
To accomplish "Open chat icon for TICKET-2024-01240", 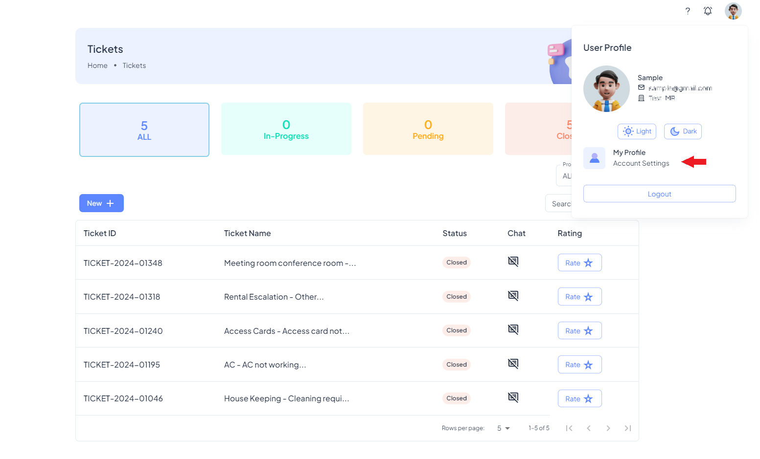I will [x=513, y=329].
